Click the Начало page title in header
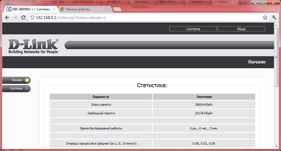 coord(257,62)
